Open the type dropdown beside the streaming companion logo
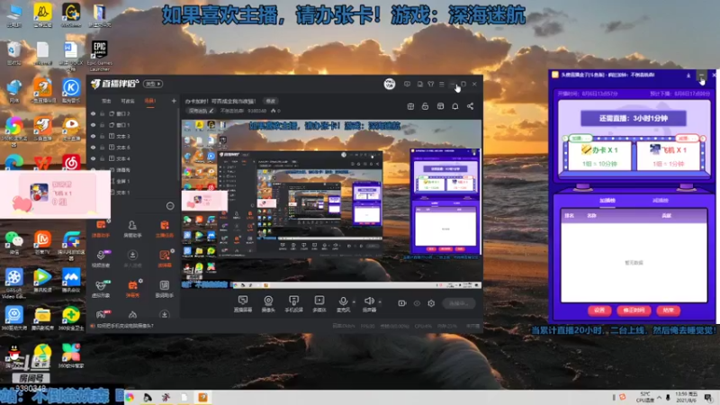720x405 pixels. tap(153, 84)
